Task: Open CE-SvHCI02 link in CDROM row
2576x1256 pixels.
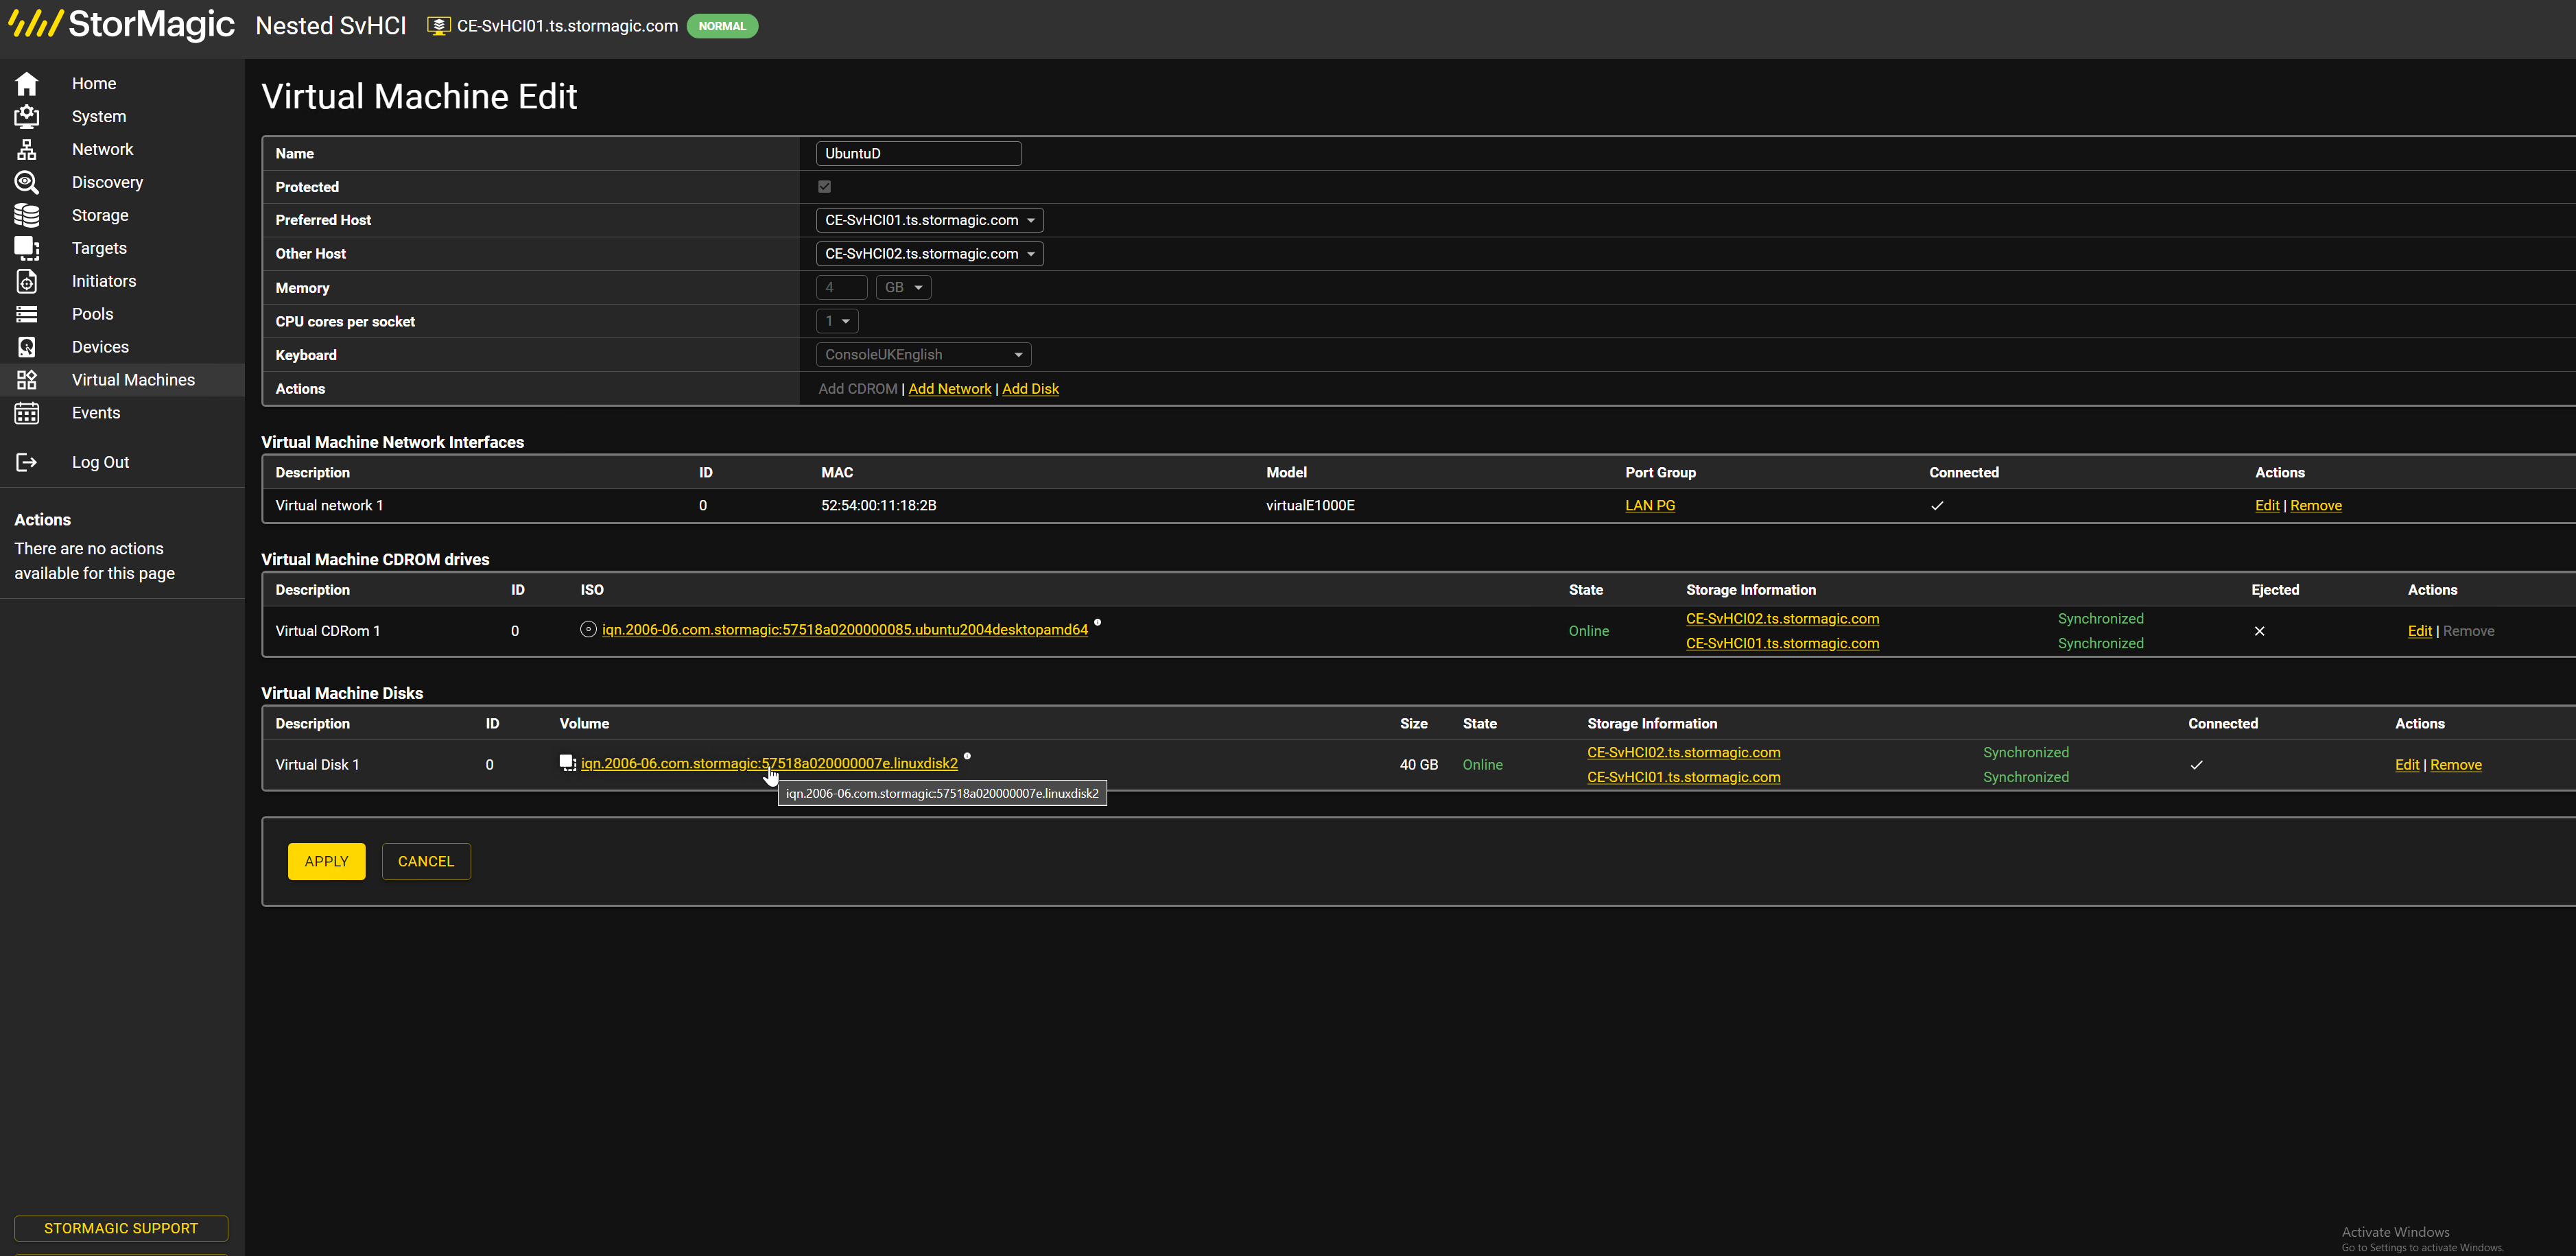Action: tap(1782, 619)
